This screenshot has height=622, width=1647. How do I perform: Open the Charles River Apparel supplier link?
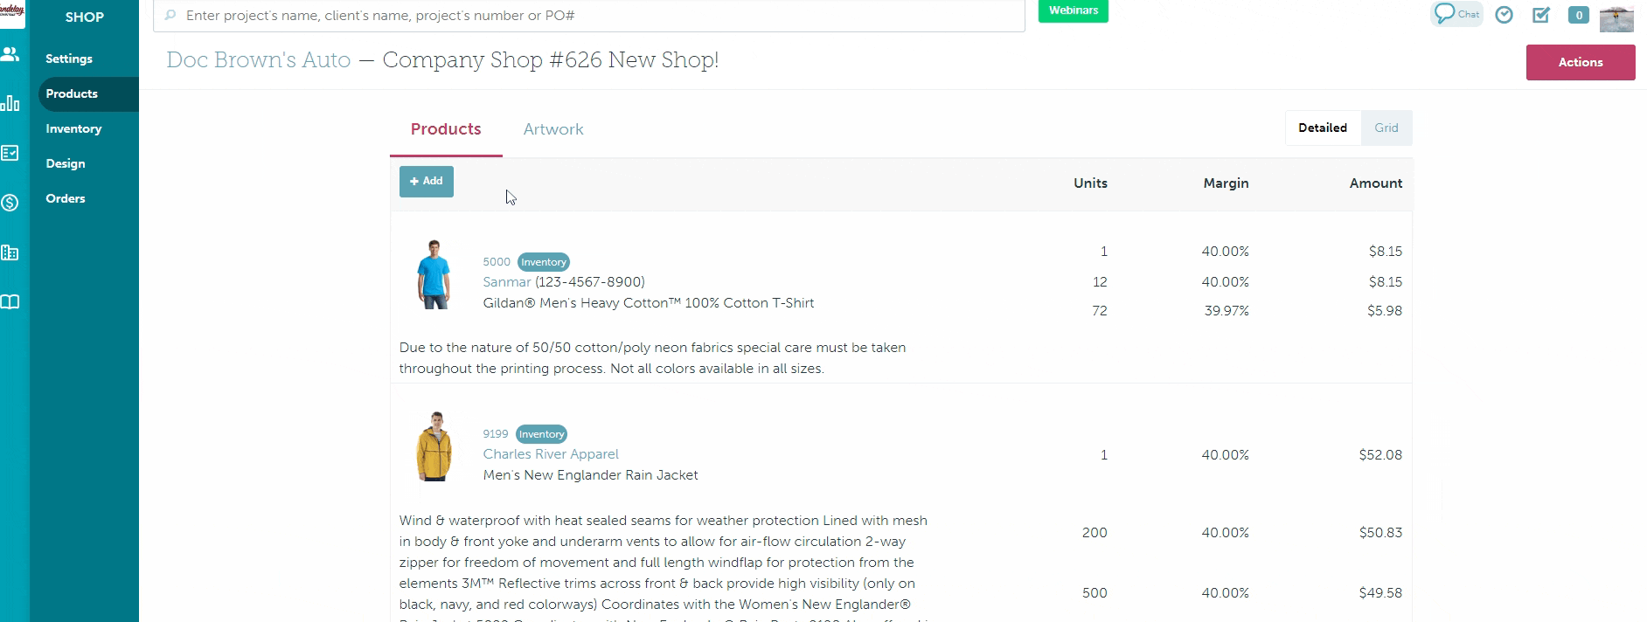[550, 454]
